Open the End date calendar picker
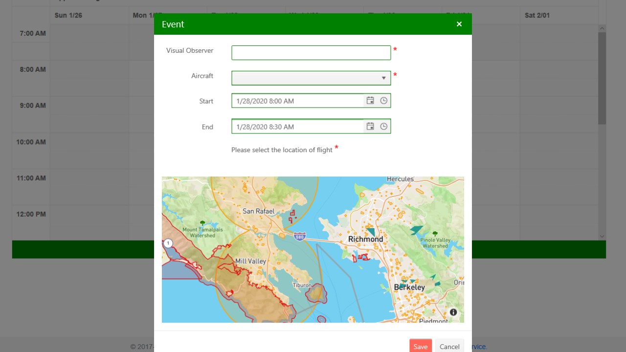Screen dimensions: 626x352 [x=370, y=127]
